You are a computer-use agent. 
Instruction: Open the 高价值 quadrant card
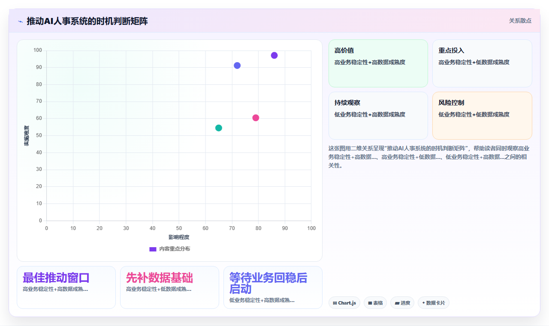pyautogui.click(x=378, y=63)
